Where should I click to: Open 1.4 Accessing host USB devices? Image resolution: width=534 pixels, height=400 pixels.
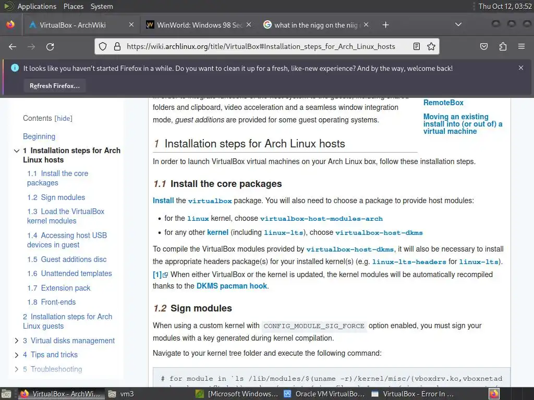coord(67,240)
